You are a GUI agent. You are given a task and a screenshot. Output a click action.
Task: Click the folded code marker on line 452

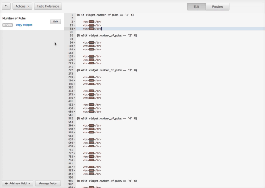pos(91,105)
